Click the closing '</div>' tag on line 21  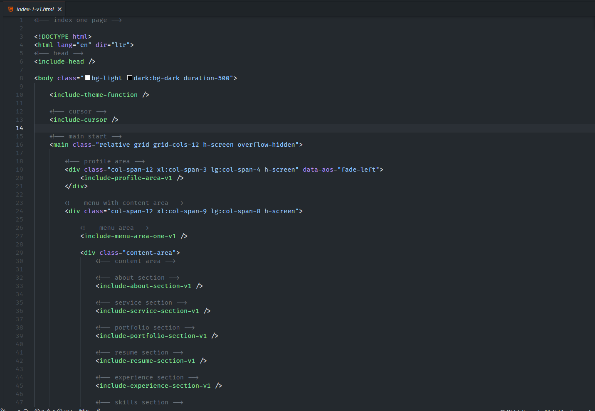76,186
